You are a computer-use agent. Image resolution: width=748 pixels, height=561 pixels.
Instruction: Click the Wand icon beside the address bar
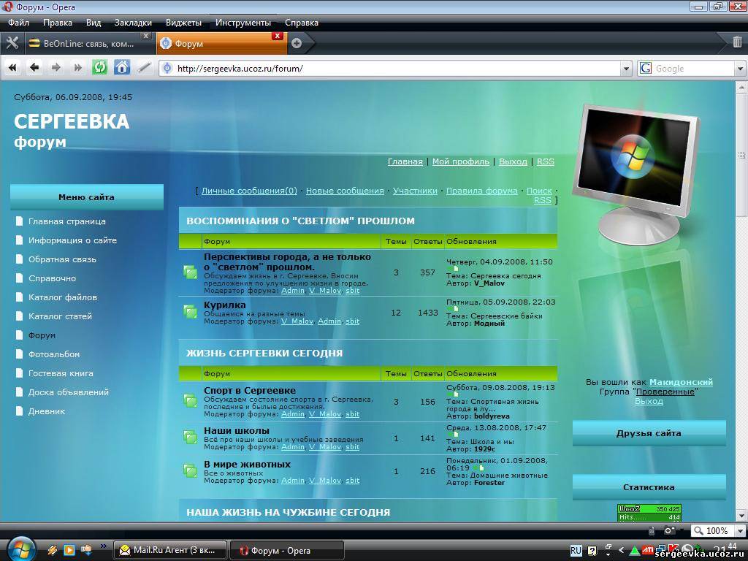coord(145,68)
